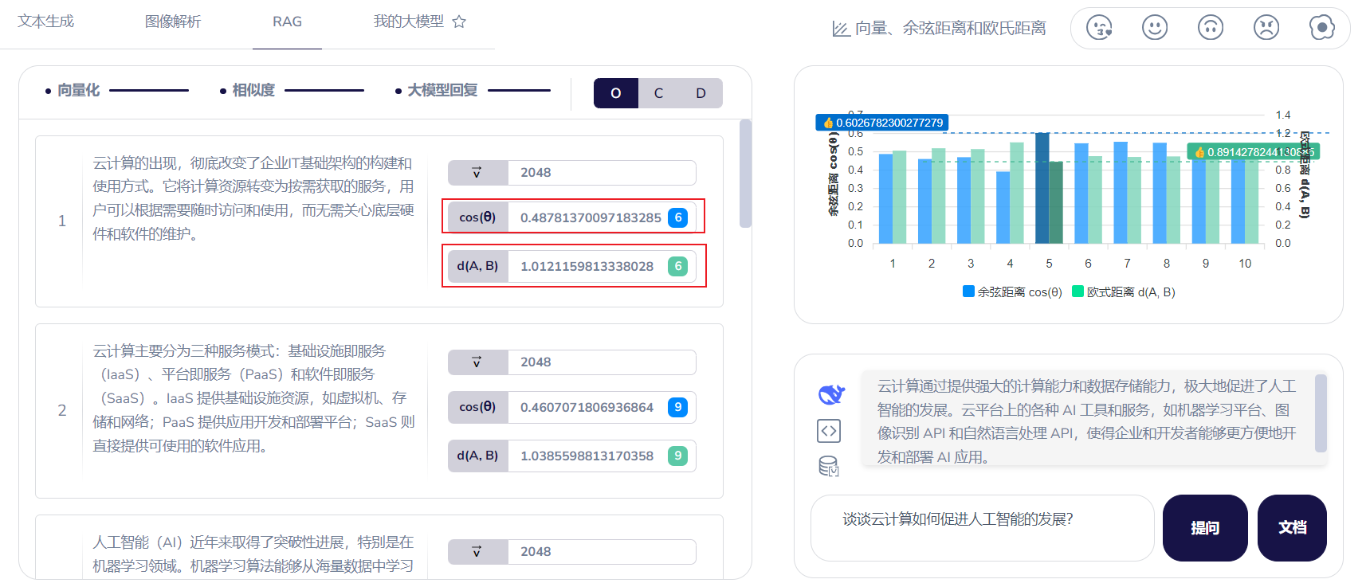Click value 1.0121159813338028
1366x587 pixels.
tap(587, 266)
